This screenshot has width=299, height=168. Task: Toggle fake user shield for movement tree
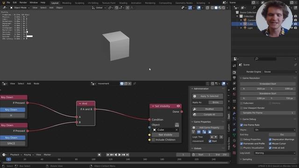pos(121,84)
